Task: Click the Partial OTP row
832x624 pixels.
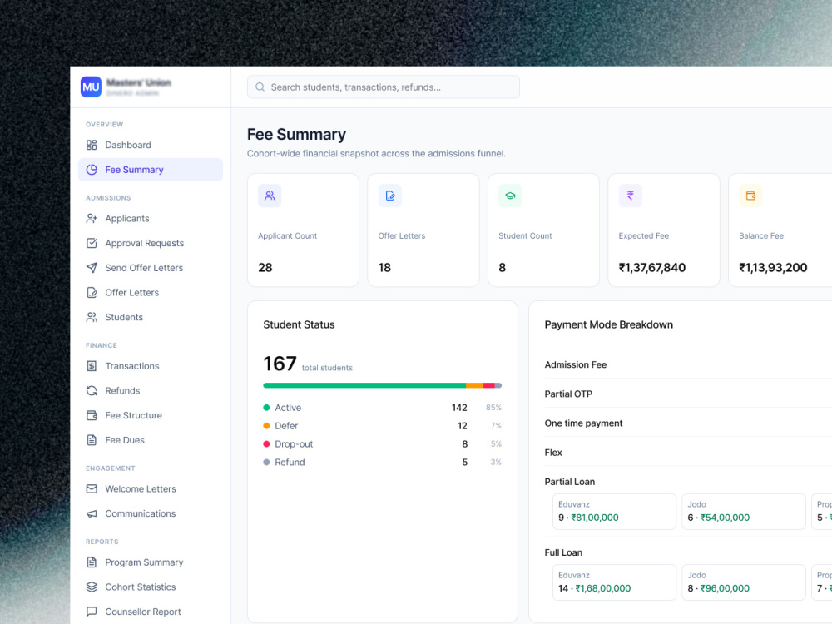Action: (x=688, y=394)
